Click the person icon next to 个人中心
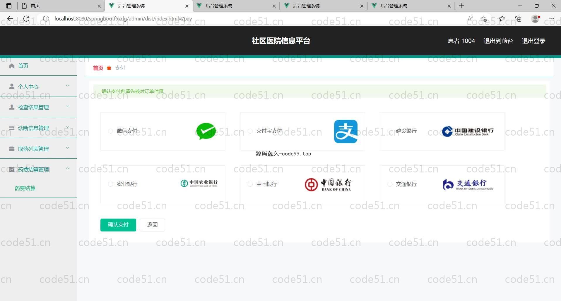This screenshot has height=301, width=561. [x=12, y=87]
